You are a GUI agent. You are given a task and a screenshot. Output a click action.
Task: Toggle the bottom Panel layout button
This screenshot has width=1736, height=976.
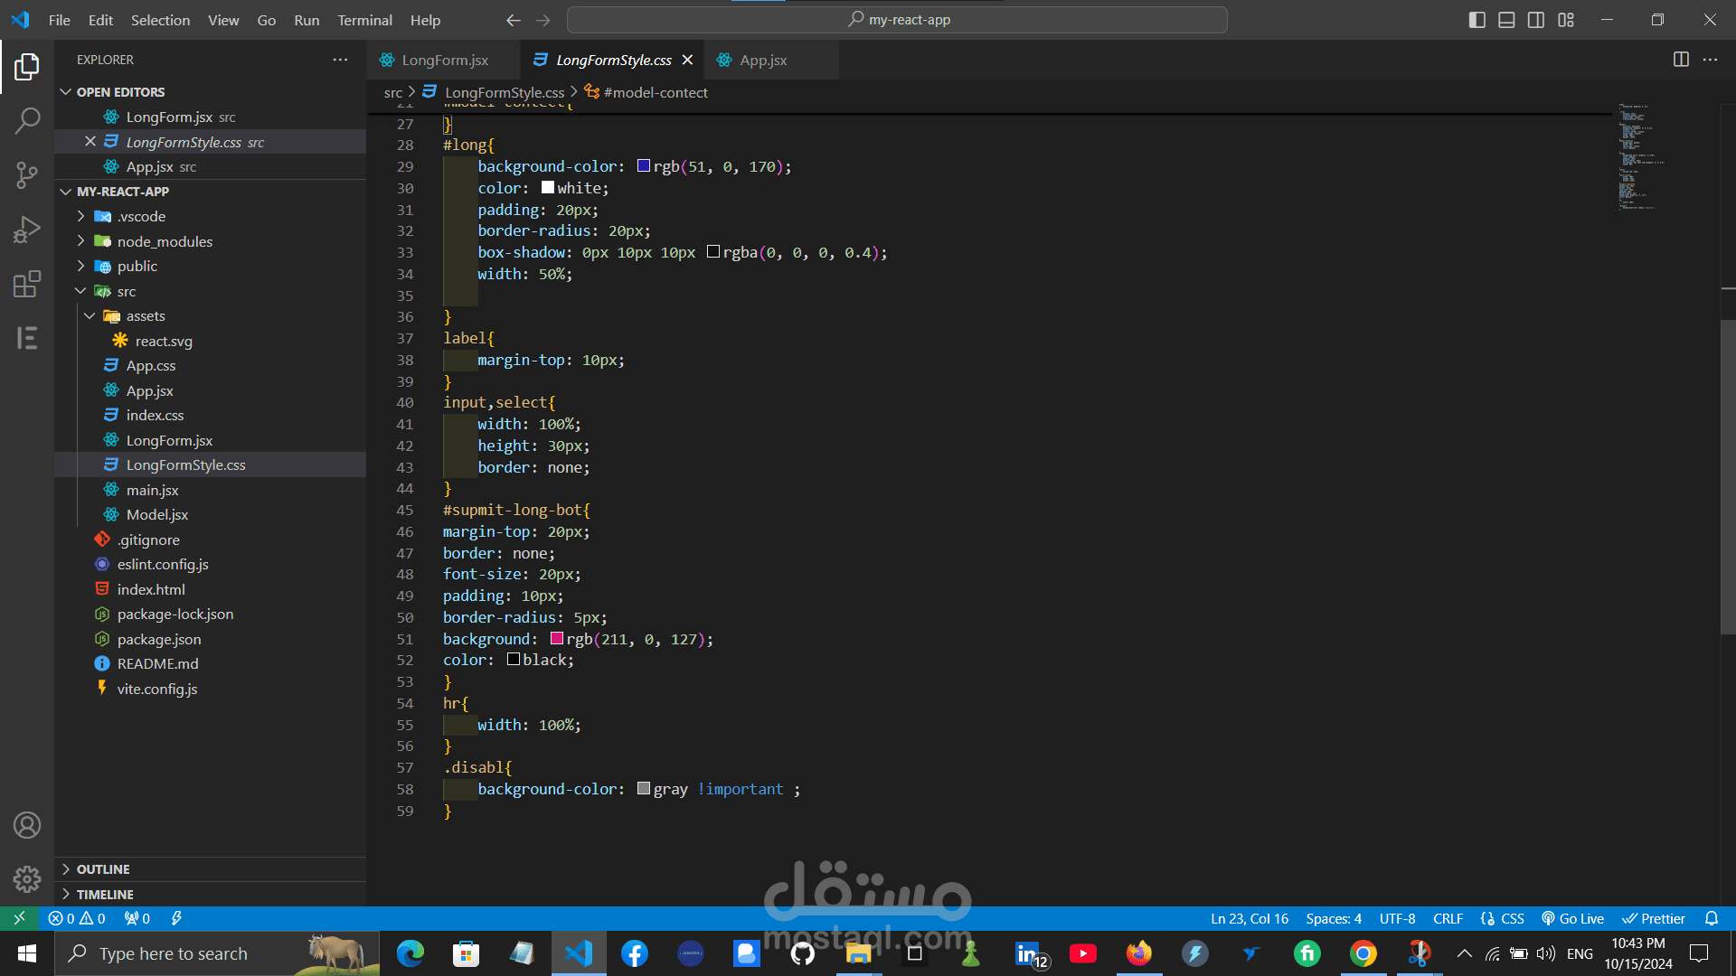[x=1506, y=20]
